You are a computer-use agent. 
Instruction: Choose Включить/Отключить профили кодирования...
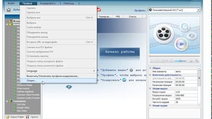click(58, 76)
